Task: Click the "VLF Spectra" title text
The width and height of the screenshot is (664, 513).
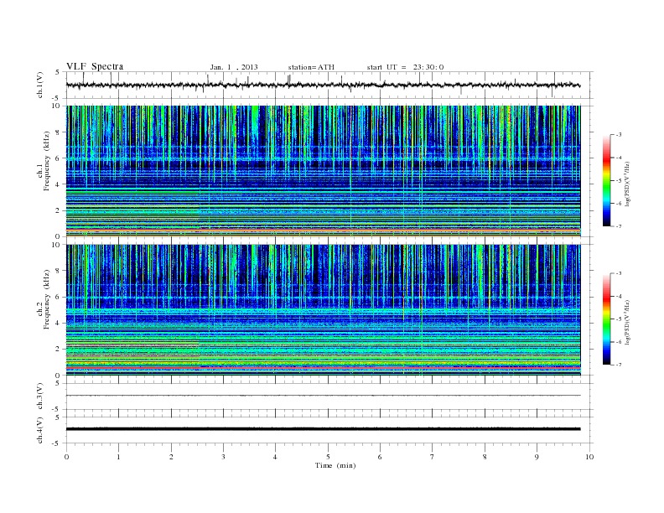Action: click(95, 66)
